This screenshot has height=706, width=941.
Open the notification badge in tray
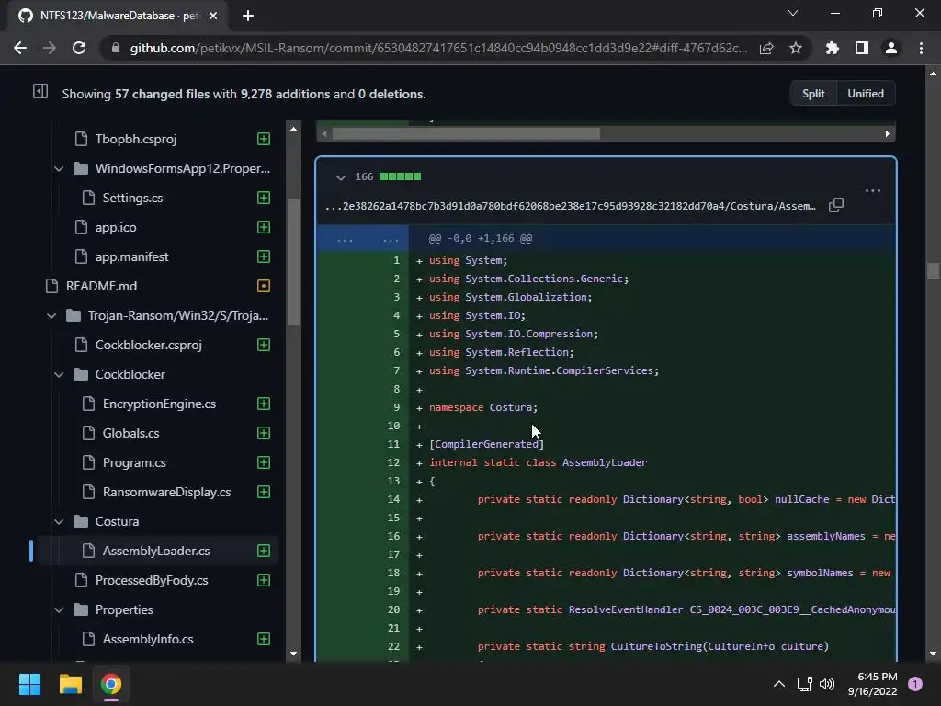click(915, 684)
